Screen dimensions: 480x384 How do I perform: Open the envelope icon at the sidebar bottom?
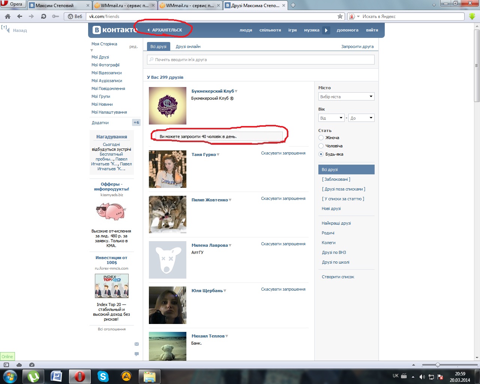point(136,344)
